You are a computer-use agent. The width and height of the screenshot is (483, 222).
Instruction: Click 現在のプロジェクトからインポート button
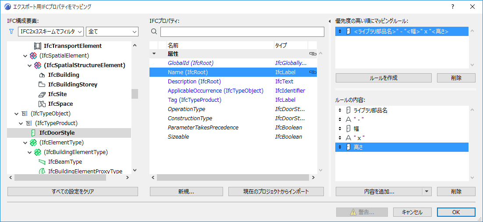click(x=276, y=191)
